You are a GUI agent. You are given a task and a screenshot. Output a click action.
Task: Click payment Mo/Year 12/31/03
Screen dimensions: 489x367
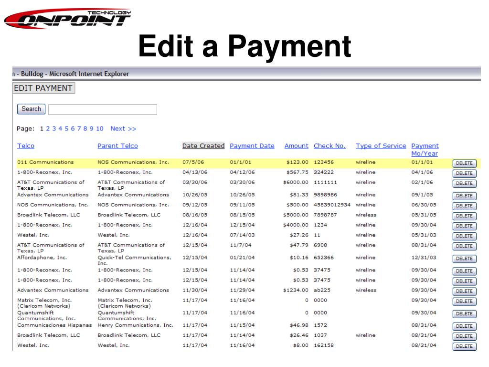pos(424,258)
